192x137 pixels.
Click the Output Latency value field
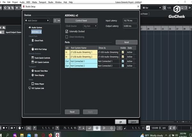click(x=130, y=26)
